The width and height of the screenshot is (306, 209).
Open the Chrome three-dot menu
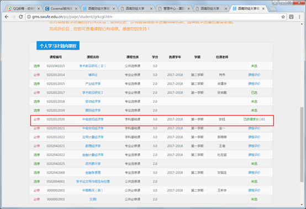point(299,17)
